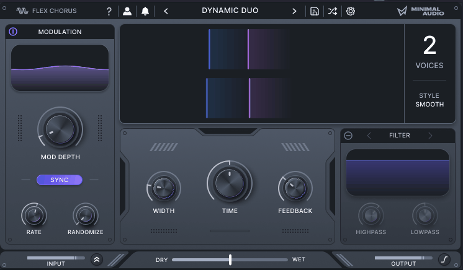This screenshot has width=463, height=270.
Task: Toggle the SYNC button
Action: (60, 180)
